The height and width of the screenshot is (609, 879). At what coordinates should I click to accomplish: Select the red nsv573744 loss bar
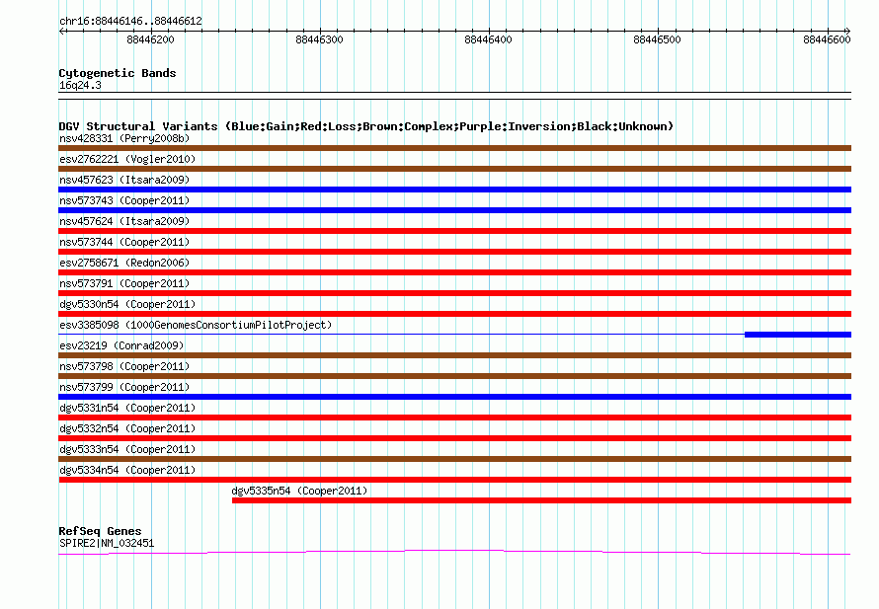(454, 252)
